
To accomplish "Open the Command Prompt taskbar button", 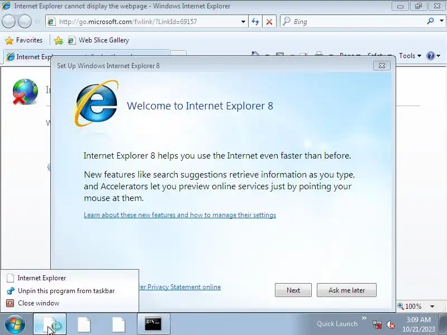I will pyautogui.click(x=153, y=324).
